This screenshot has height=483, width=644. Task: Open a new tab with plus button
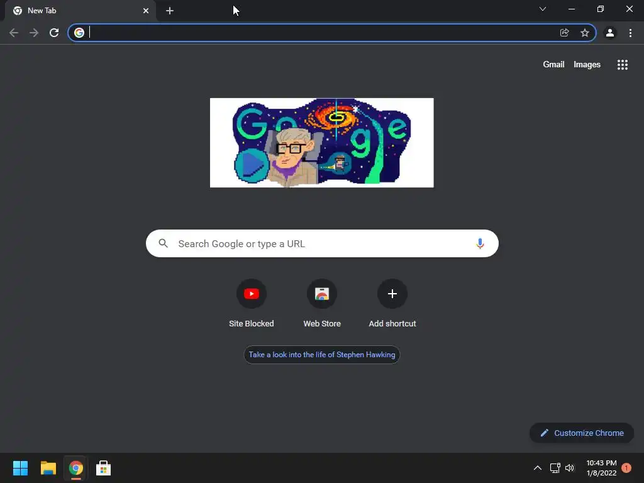[x=170, y=11]
